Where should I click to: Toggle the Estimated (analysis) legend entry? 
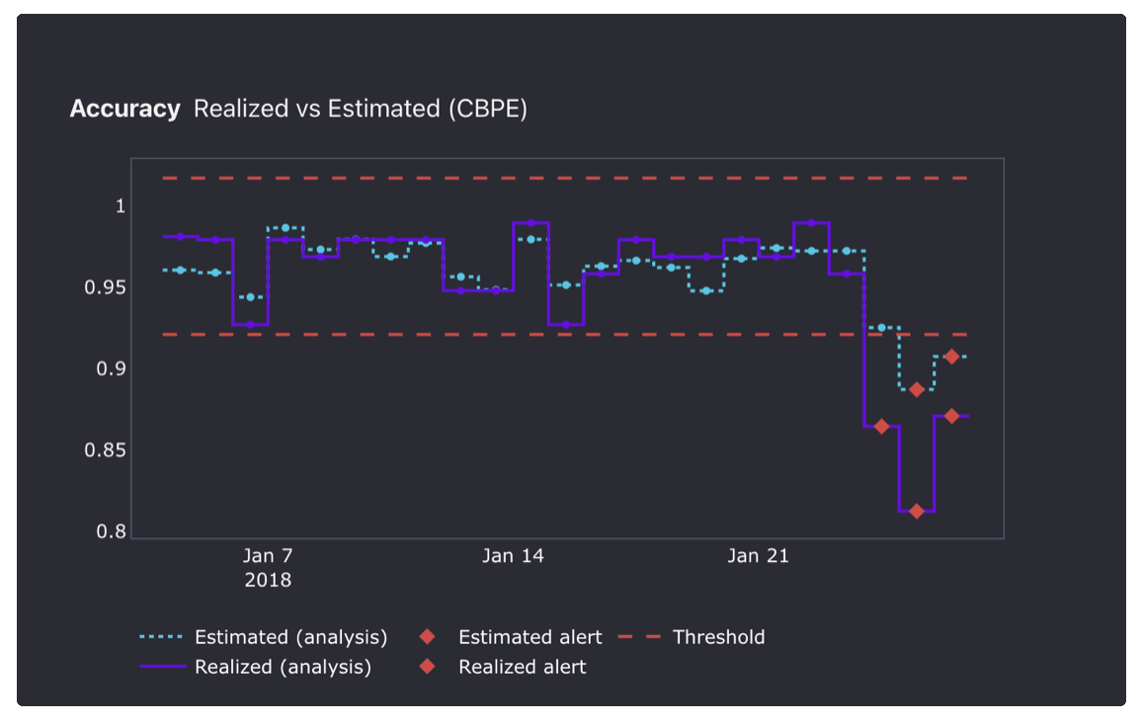coord(290,637)
